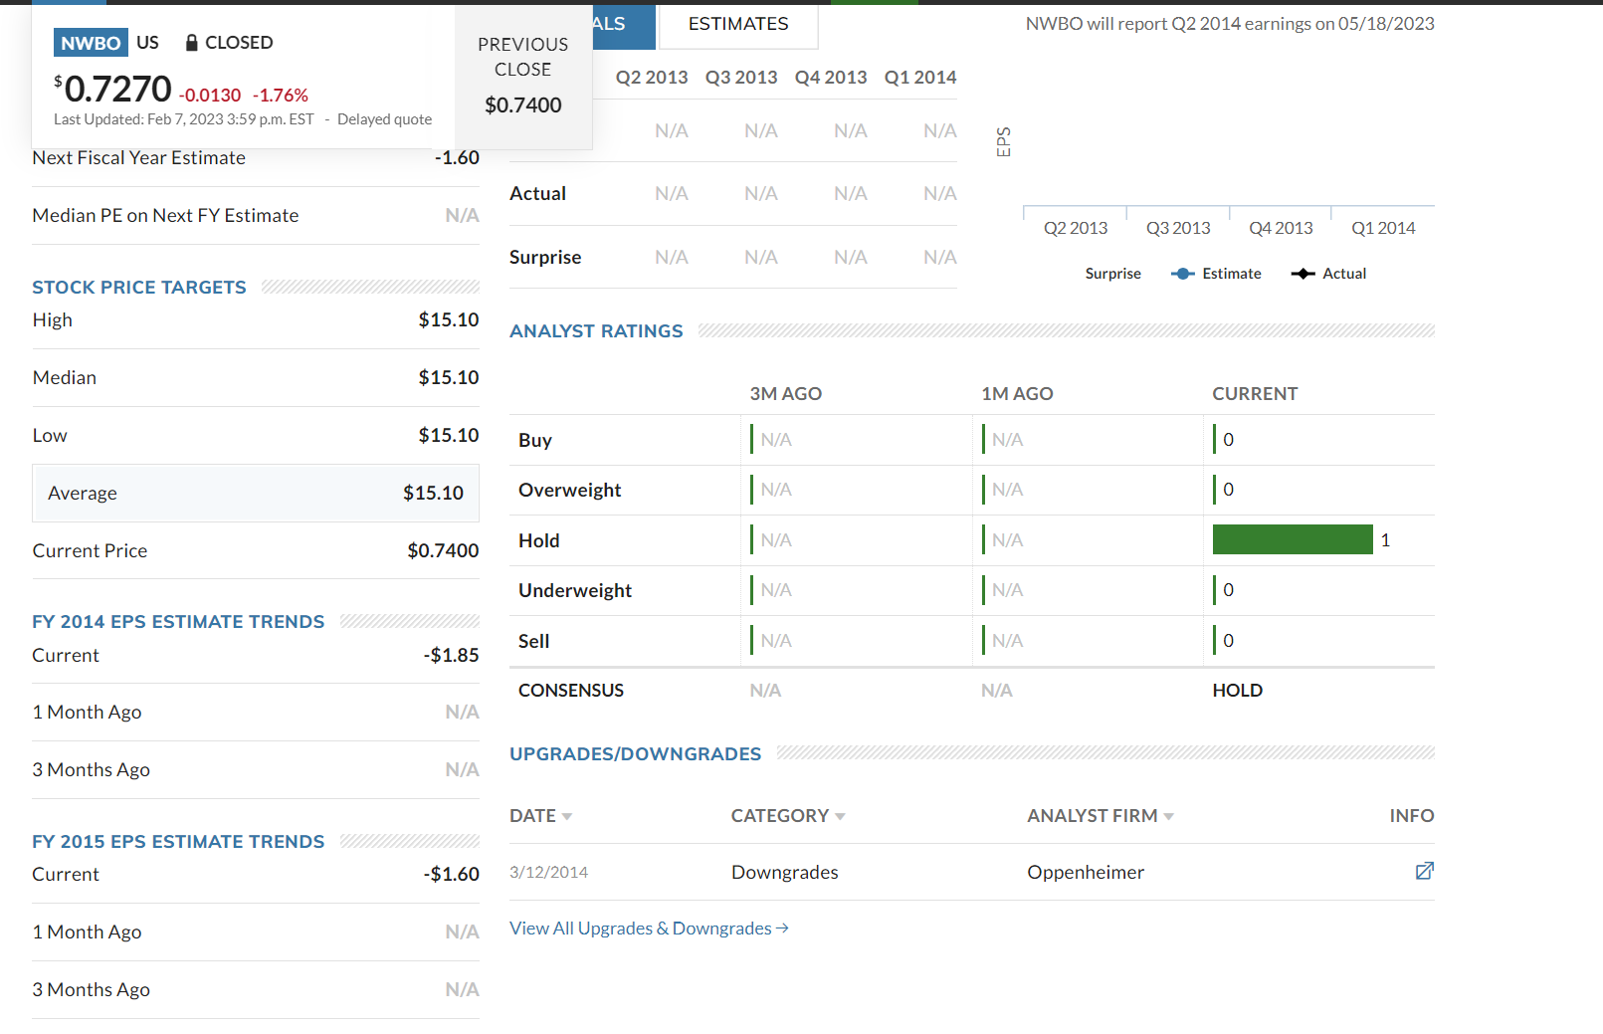1603x1034 pixels.
Task: Select the CURRENT column header
Action: tap(1255, 394)
